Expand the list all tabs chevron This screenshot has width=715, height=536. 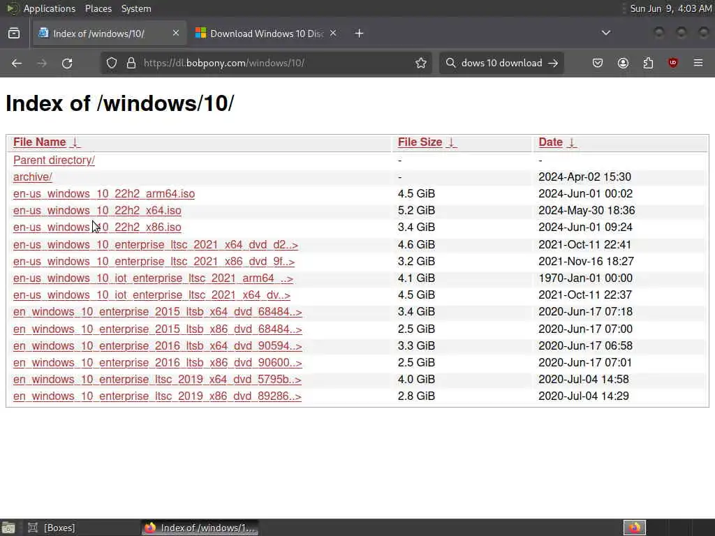(606, 33)
